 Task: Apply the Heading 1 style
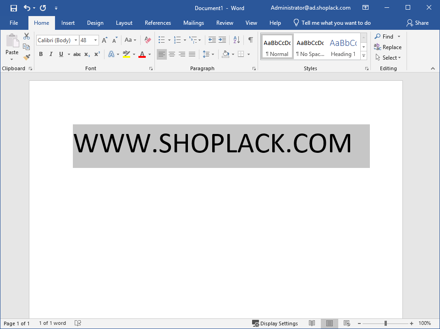pyautogui.click(x=343, y=47)
